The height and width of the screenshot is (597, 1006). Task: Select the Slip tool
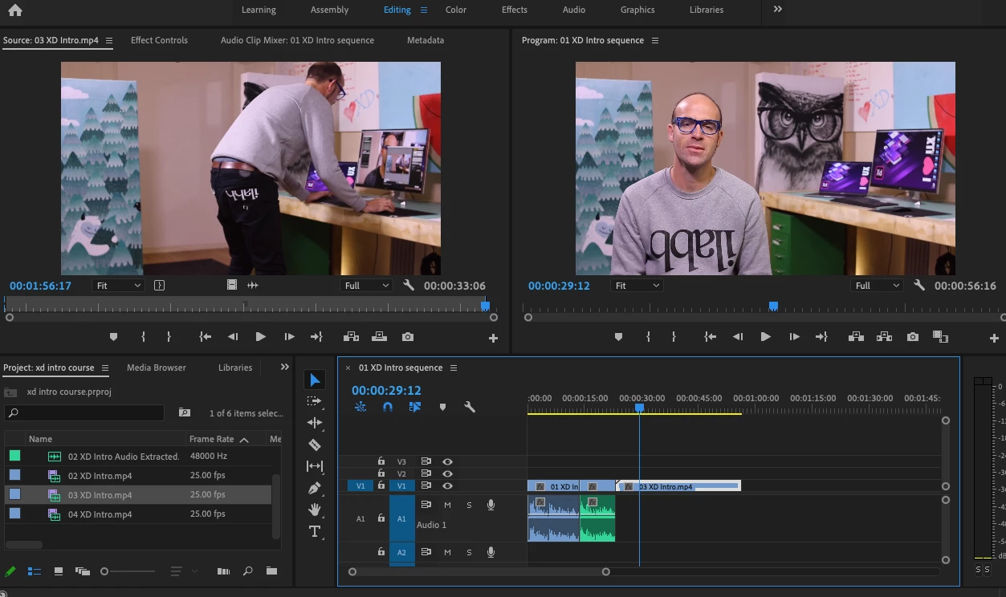point(315,466)
